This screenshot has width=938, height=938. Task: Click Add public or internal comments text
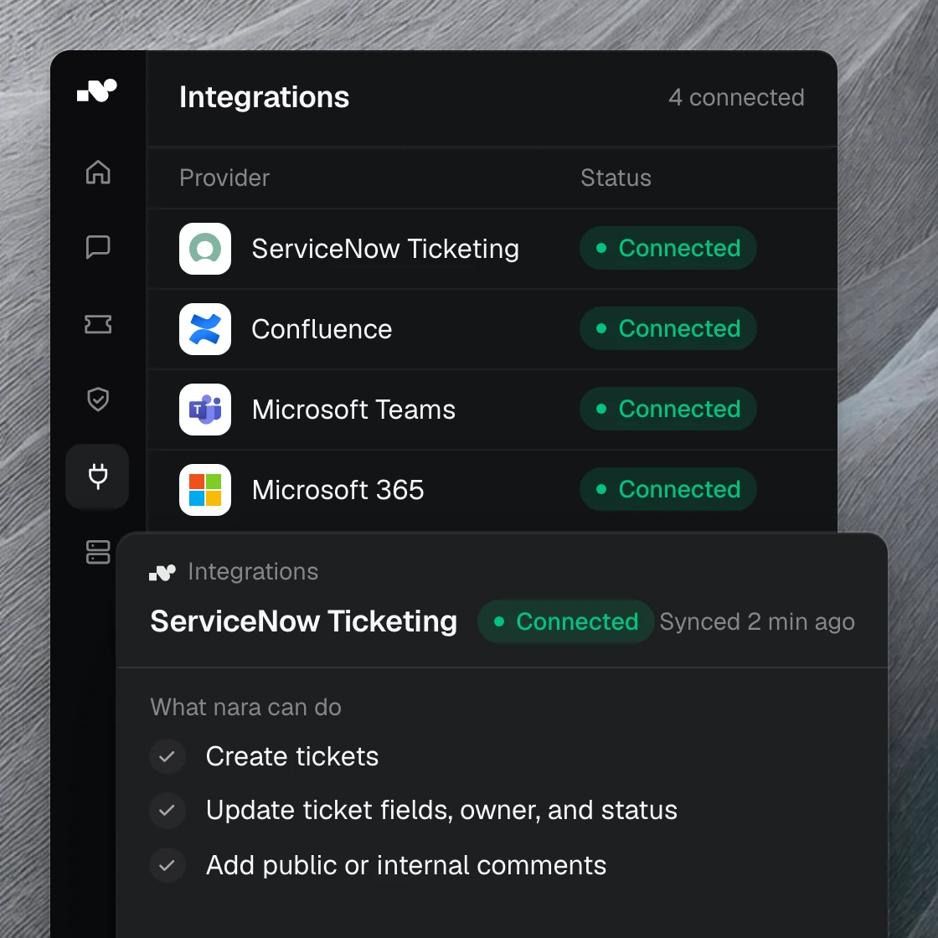(x=406, y=866)
